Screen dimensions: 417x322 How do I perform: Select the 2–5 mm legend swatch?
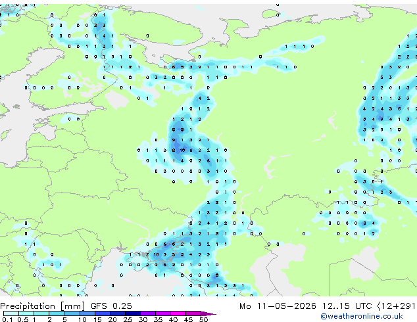tap(57, 313)
